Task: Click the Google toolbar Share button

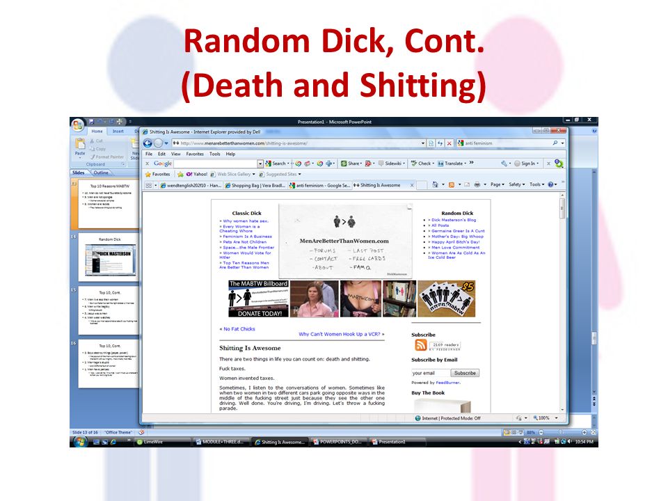Action: tap(351, 163)
